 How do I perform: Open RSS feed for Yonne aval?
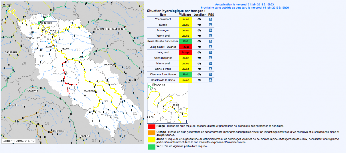pyautogui.click(x=211, y=36)
